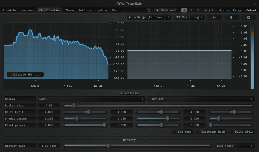This screenshot has height=152, width=259.
Task: Click Shader params 0.750 value field
Action: (122, 119)
